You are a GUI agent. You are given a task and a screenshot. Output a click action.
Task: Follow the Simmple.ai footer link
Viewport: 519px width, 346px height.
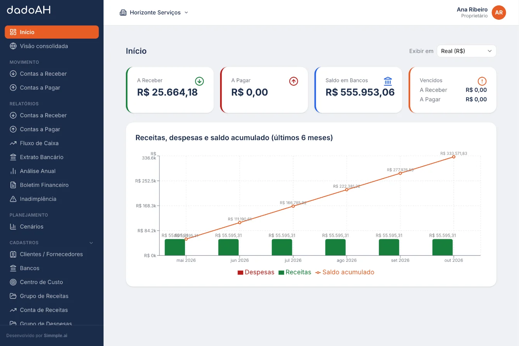(x=56, y=336)
